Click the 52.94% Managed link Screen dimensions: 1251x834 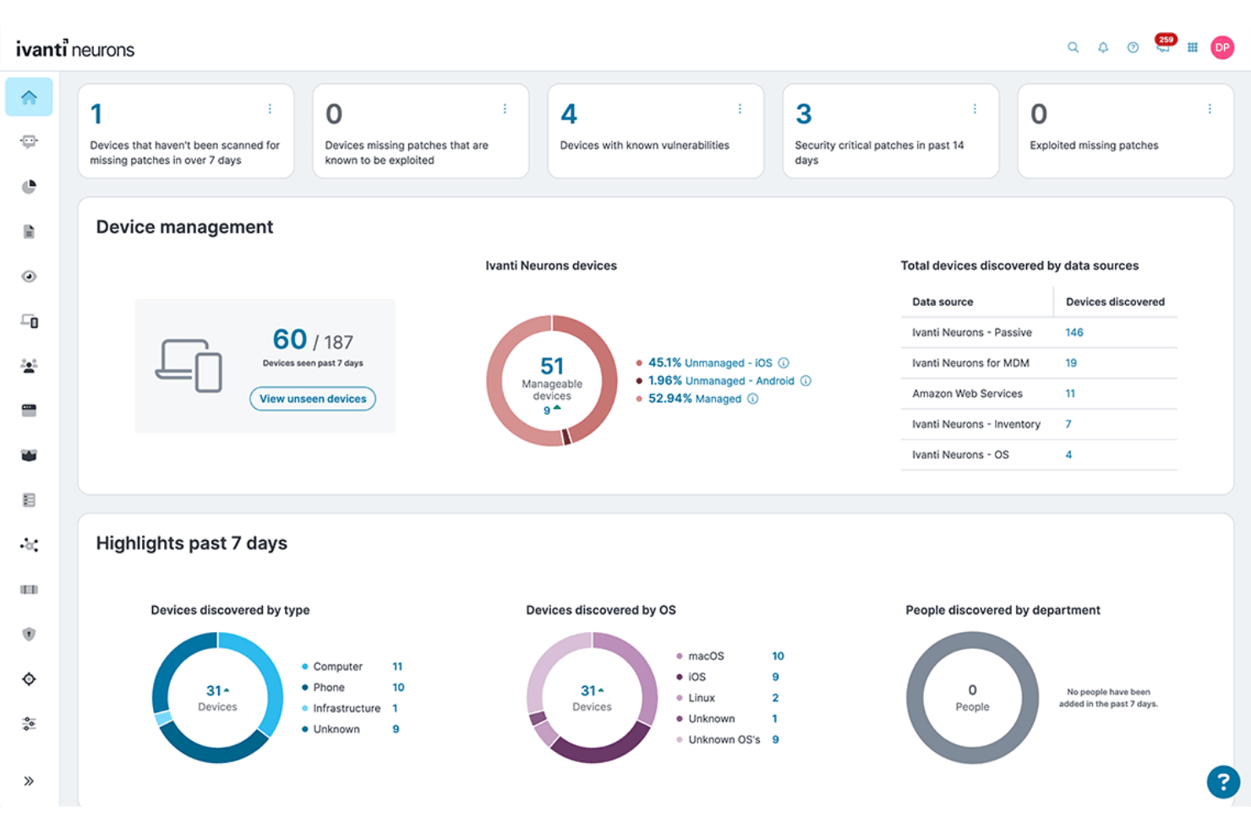[695, 398]
